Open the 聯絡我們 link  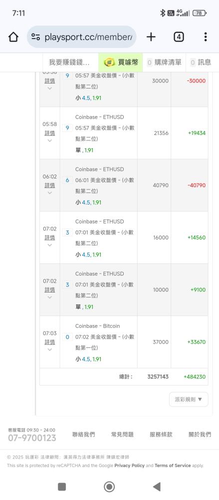pyautogui.click(x=83, y=434)
